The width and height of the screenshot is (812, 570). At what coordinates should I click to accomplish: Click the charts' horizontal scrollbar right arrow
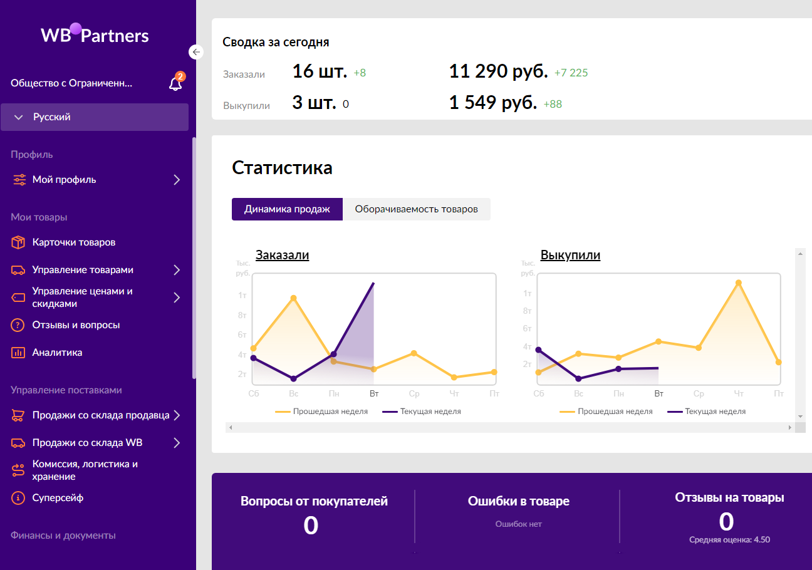coord(789,427)
